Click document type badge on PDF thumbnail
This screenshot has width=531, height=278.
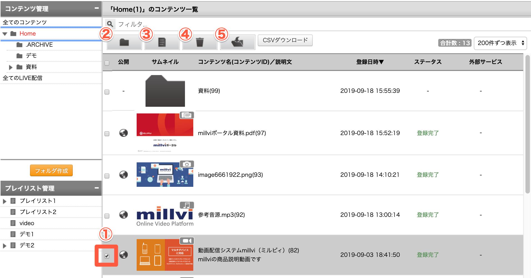(187, 115)
